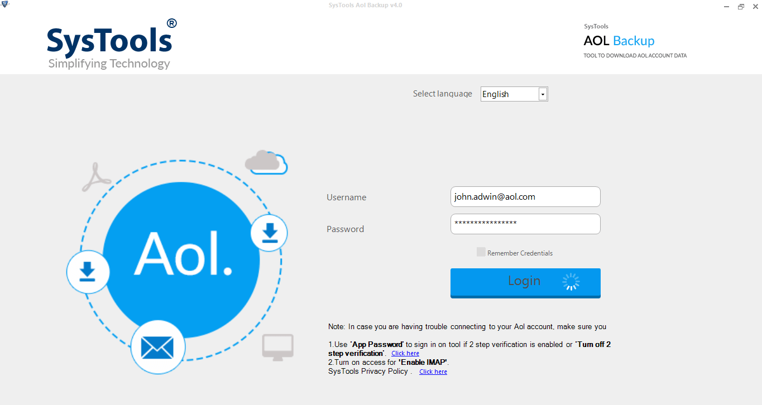Open the SysTools Privacy Policy link
Image resolution: width=762 pixels, height=405 pixels.
point(433,372)
